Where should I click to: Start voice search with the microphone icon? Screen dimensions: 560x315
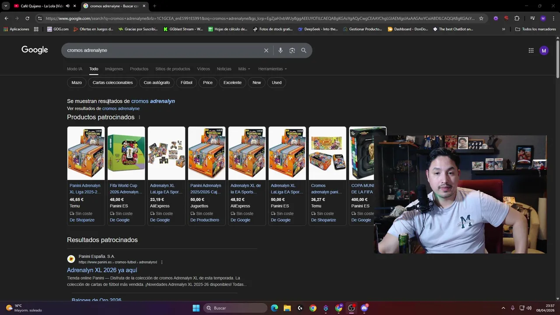[280, 50]
